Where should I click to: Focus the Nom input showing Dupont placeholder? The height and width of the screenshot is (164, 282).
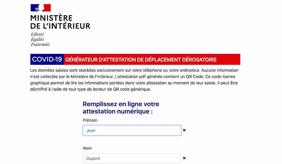coord(132,158)
